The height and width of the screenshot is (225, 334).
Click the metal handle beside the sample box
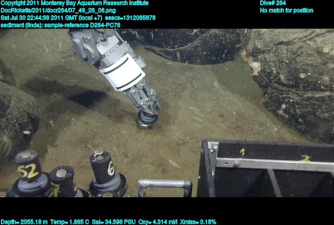pyautogui.click(x=165, y=186)
